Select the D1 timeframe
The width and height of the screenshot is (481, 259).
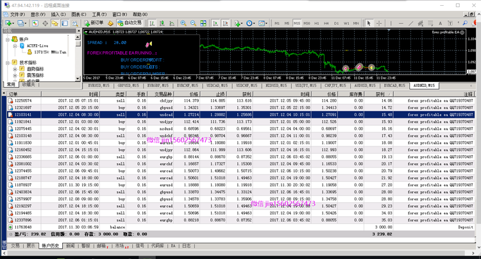click(x=336, y=23)
